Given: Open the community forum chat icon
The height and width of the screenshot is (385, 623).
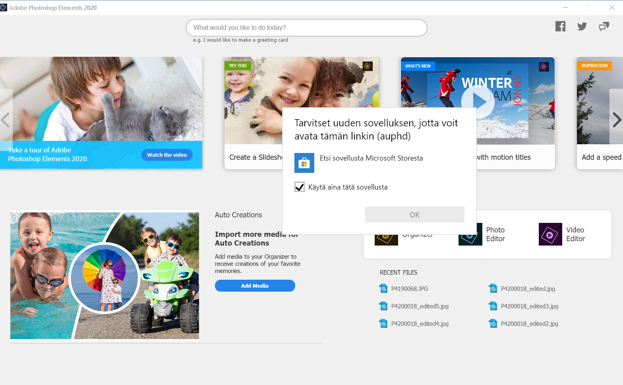Looking at the screenshot, I should [604, 27].
